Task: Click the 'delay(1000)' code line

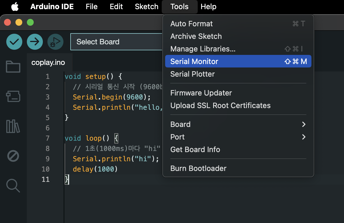Action: pos(95,169)
